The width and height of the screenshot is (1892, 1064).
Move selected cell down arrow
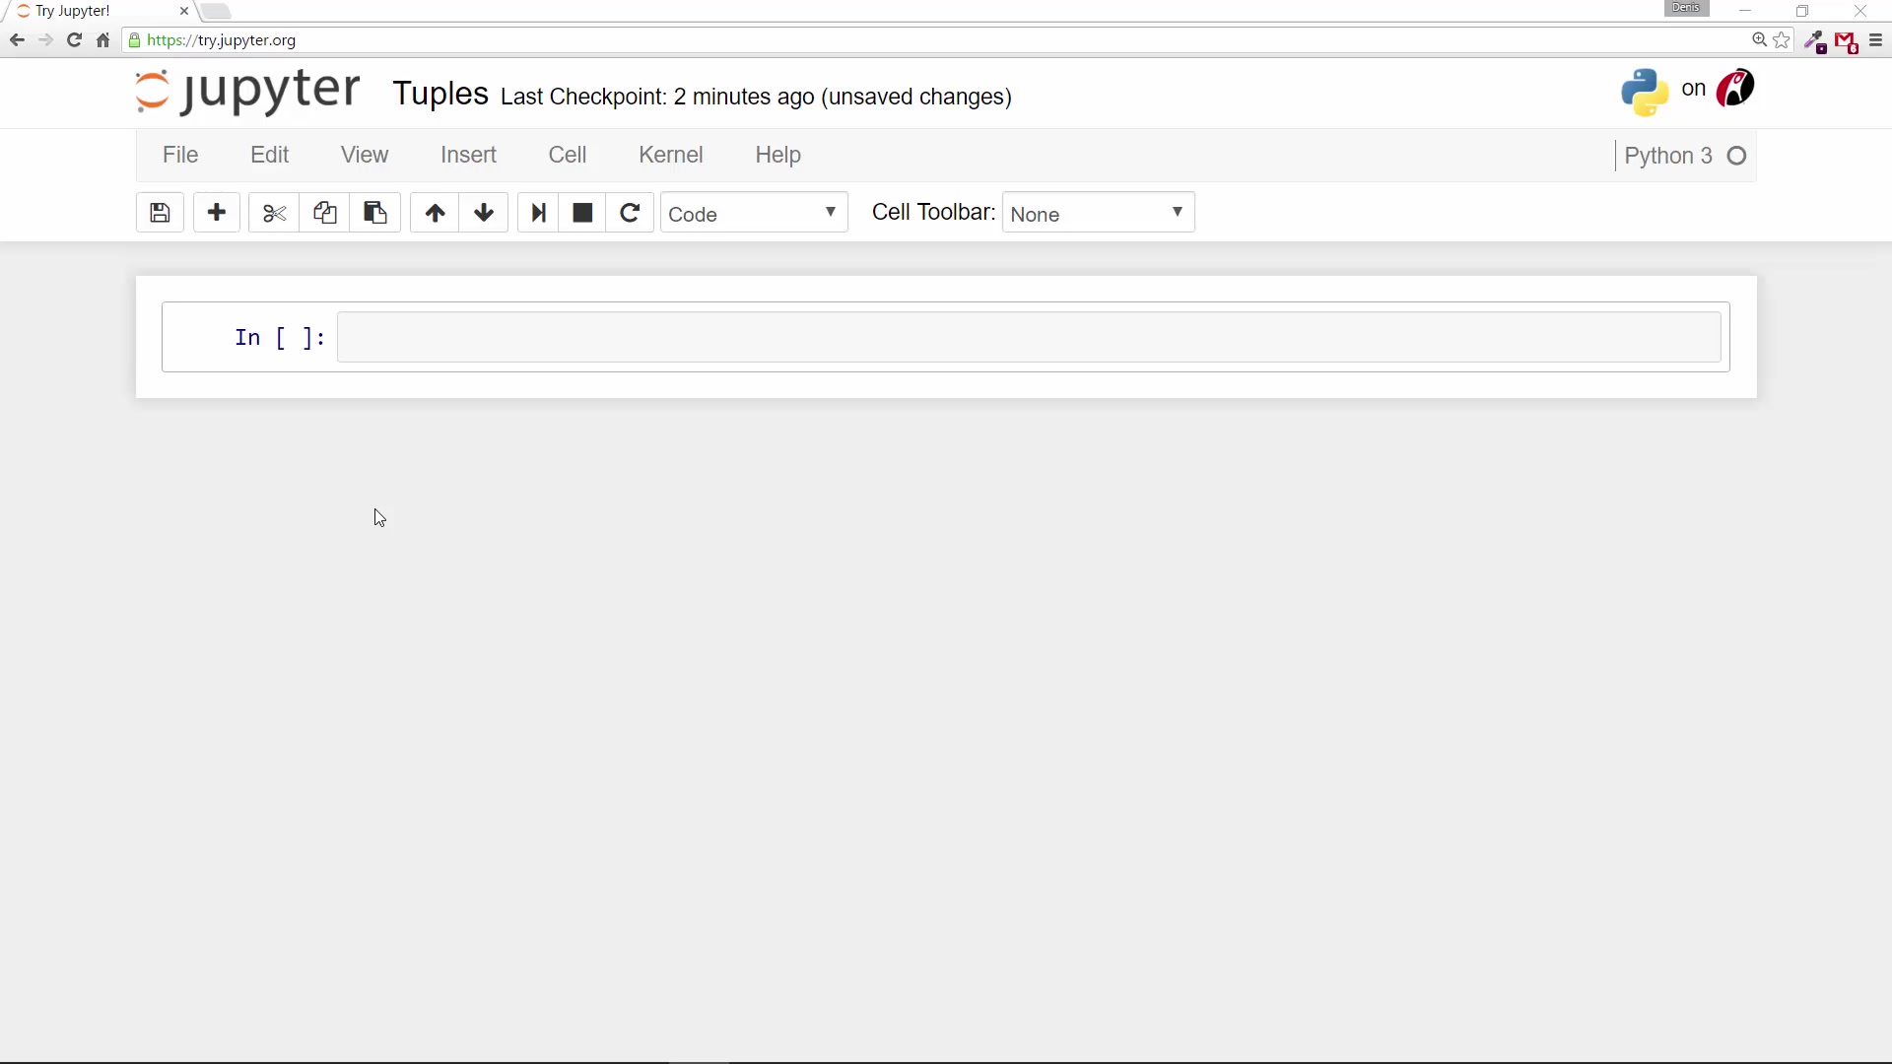pos(484,213)
